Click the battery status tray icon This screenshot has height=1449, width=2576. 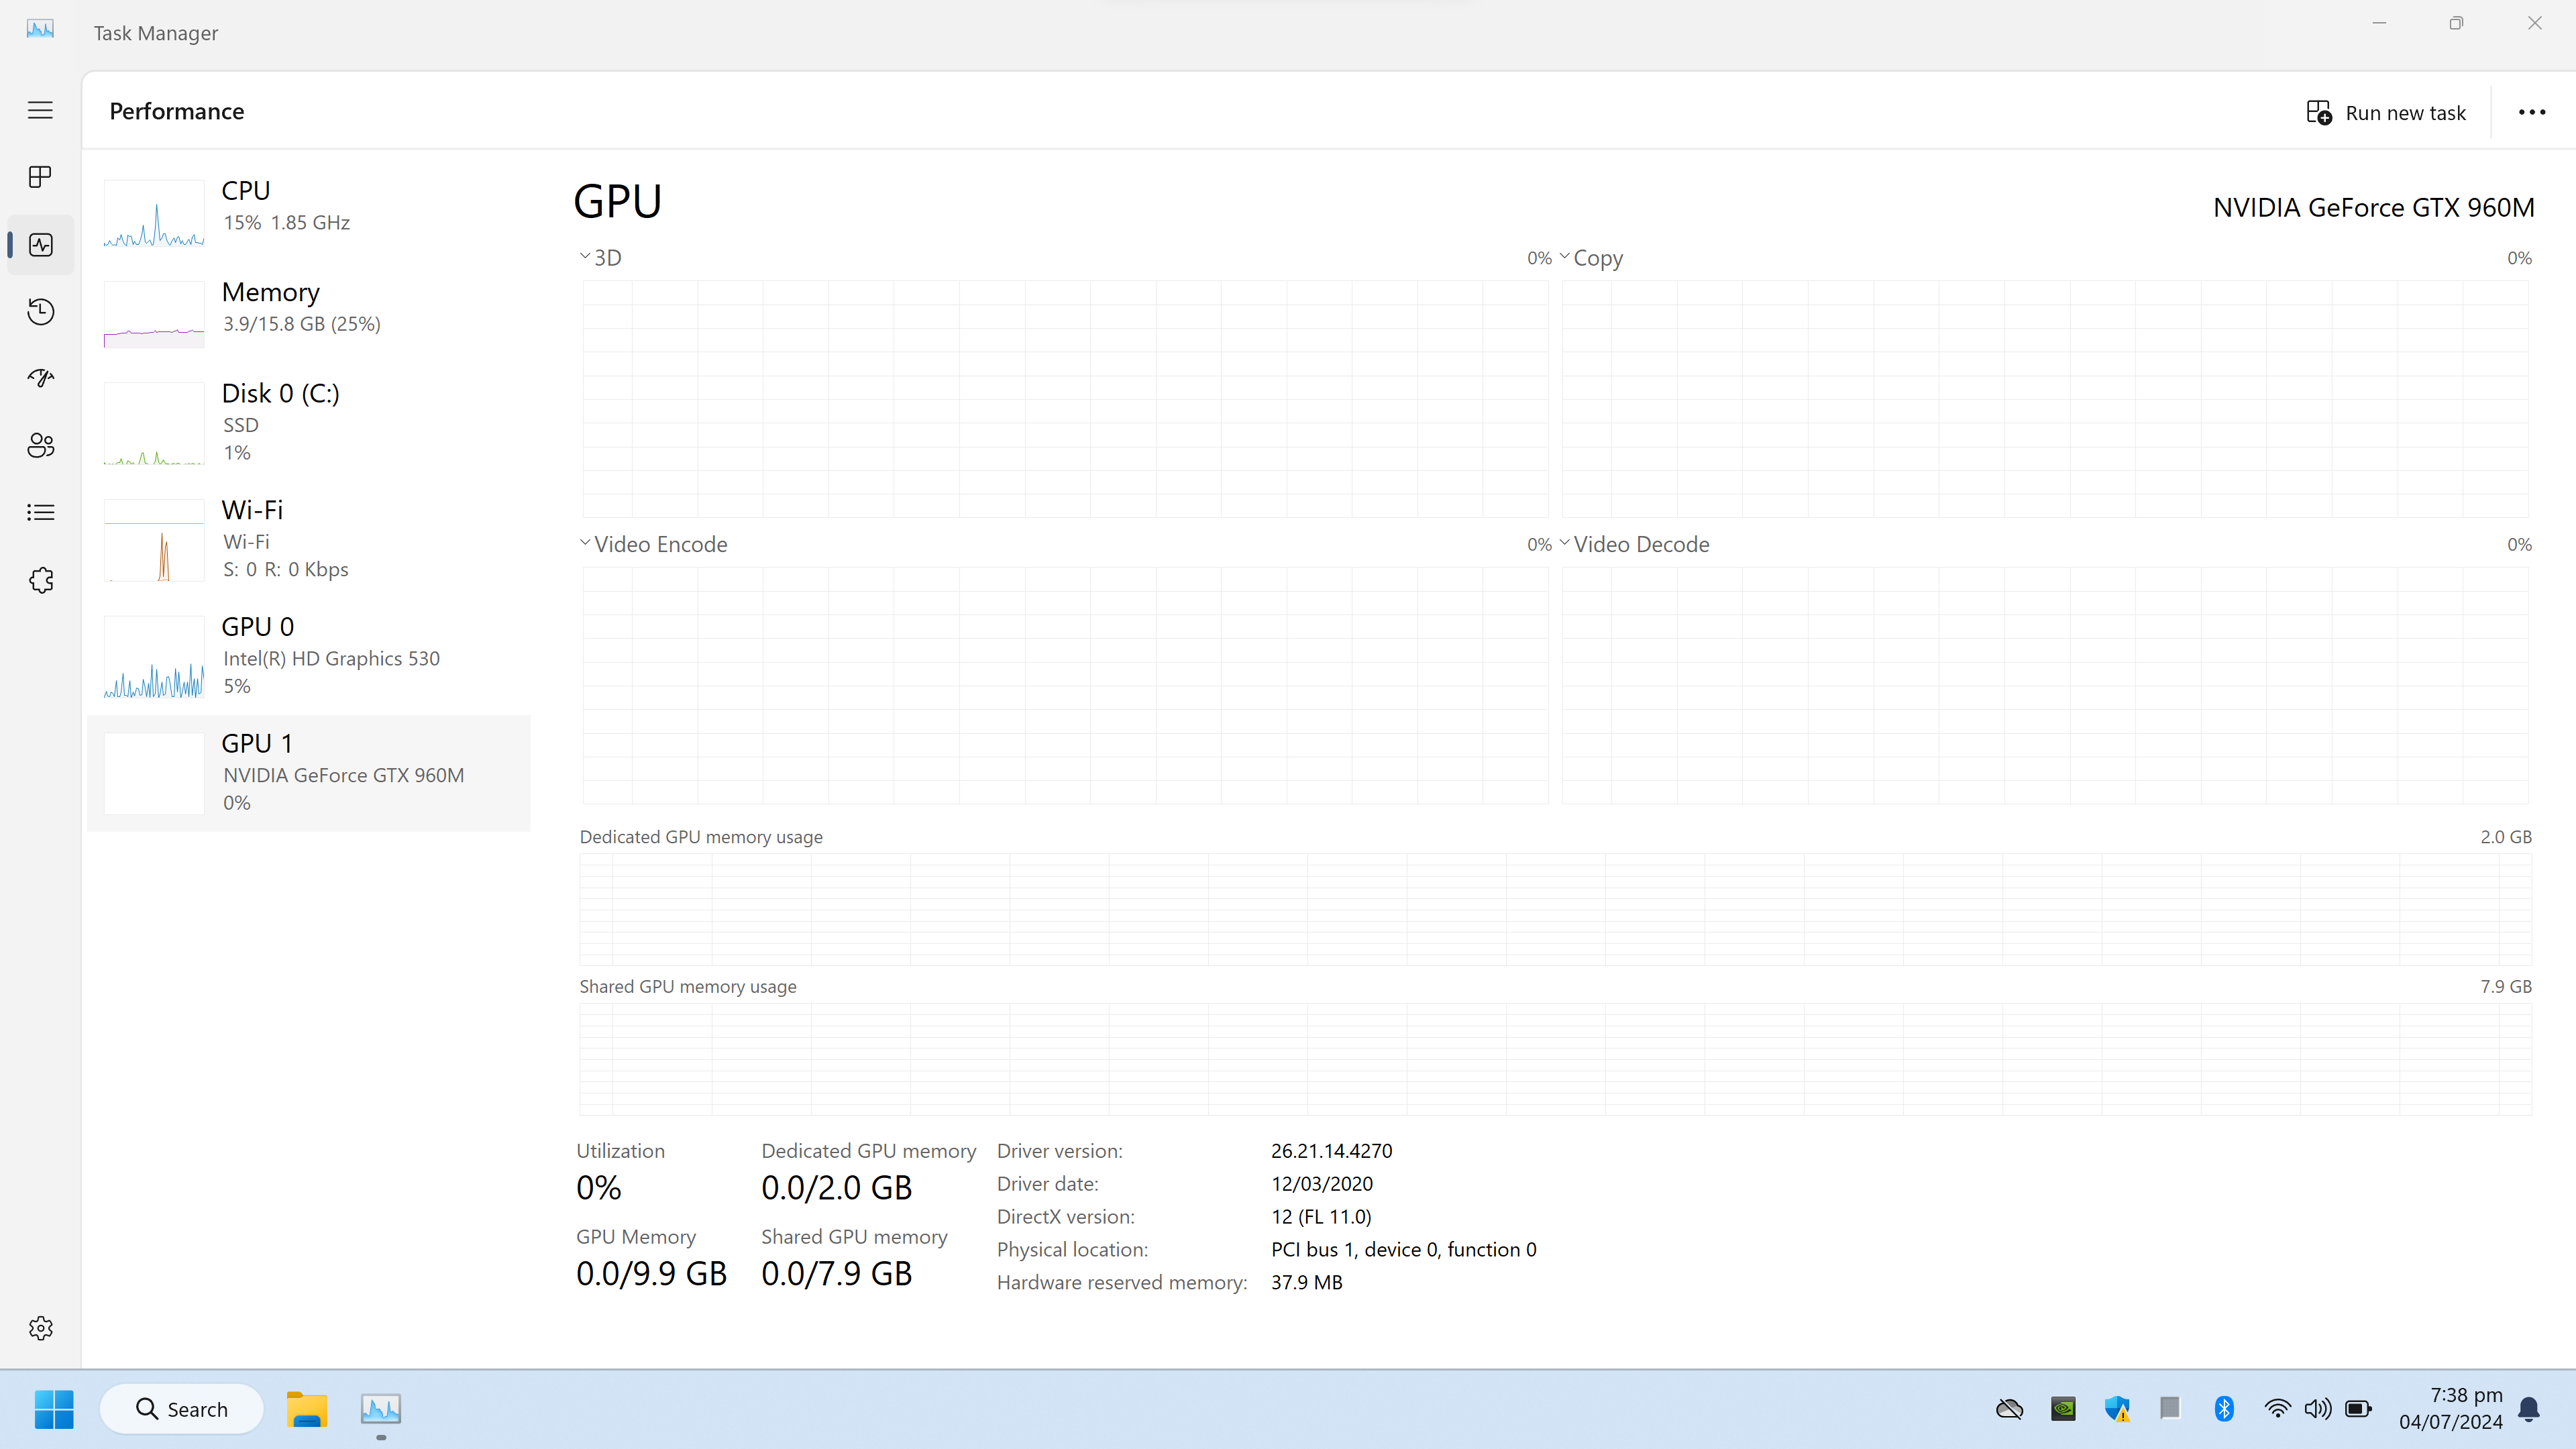pyautogui.click(x=2358, y=1409)
